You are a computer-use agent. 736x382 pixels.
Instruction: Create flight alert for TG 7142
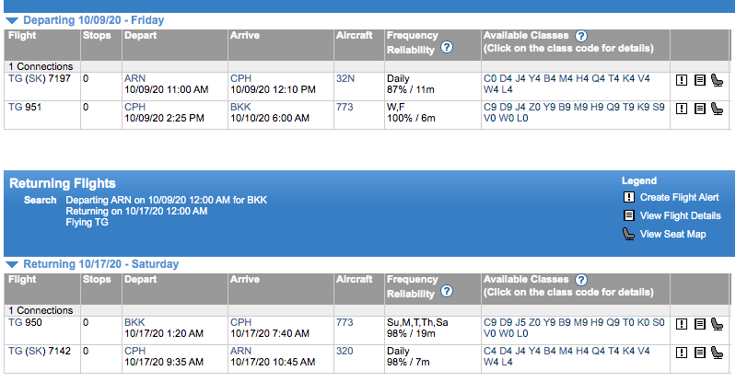[682, 352]
